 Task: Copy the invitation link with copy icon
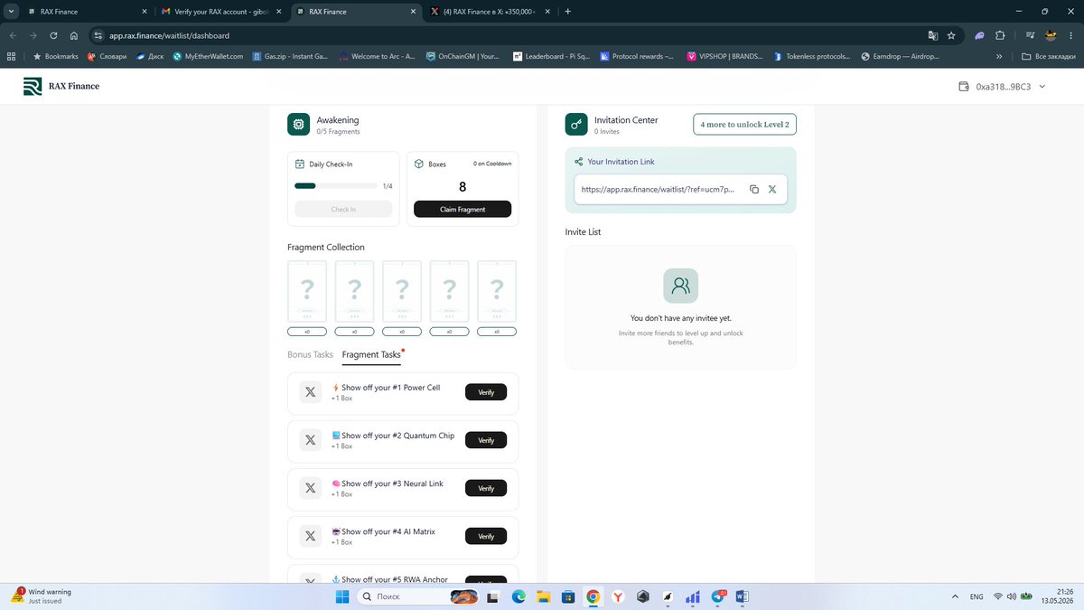click(754, 190)
